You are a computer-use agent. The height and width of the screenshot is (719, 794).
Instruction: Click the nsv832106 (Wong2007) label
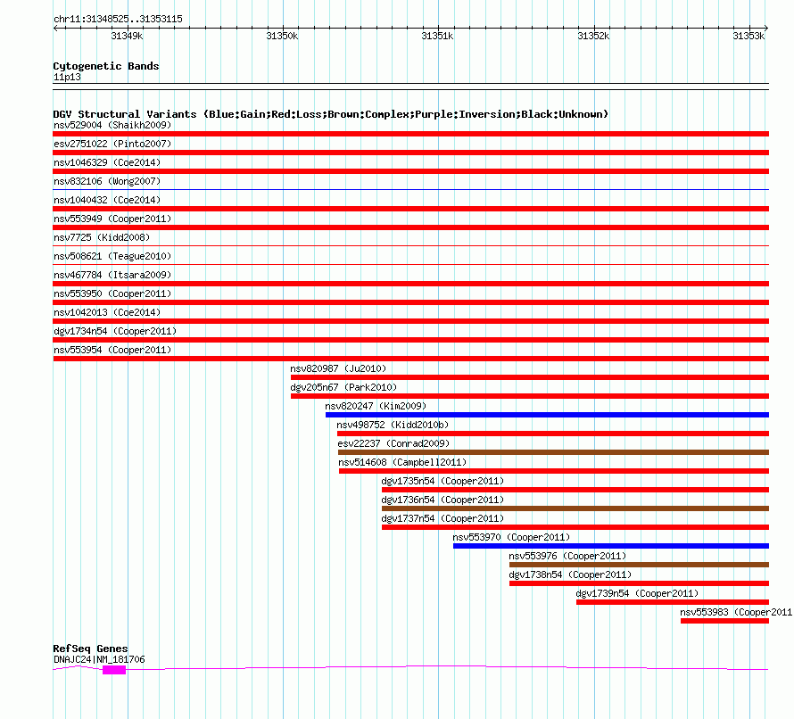107,181
